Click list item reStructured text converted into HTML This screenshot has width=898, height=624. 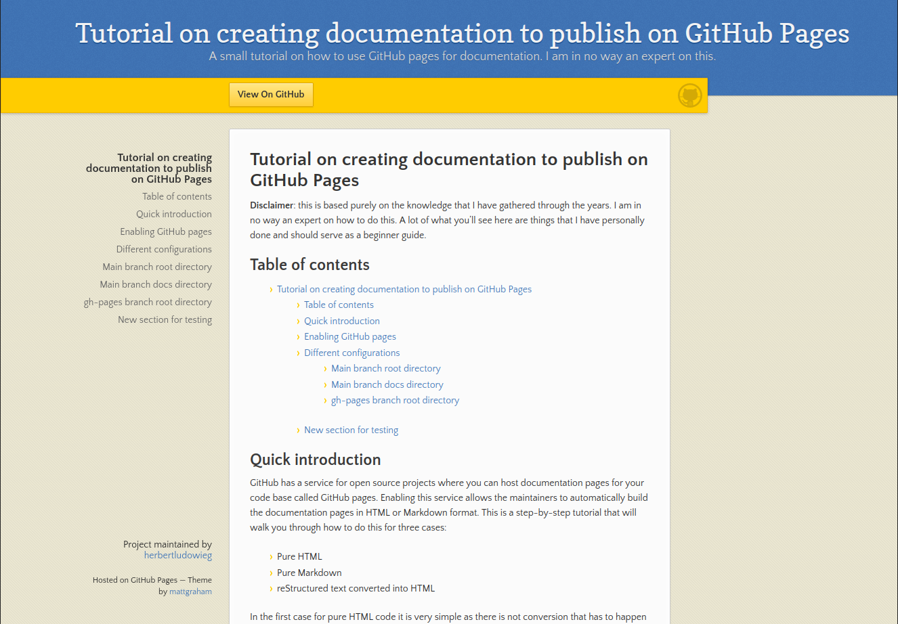(x=356, y=588)
